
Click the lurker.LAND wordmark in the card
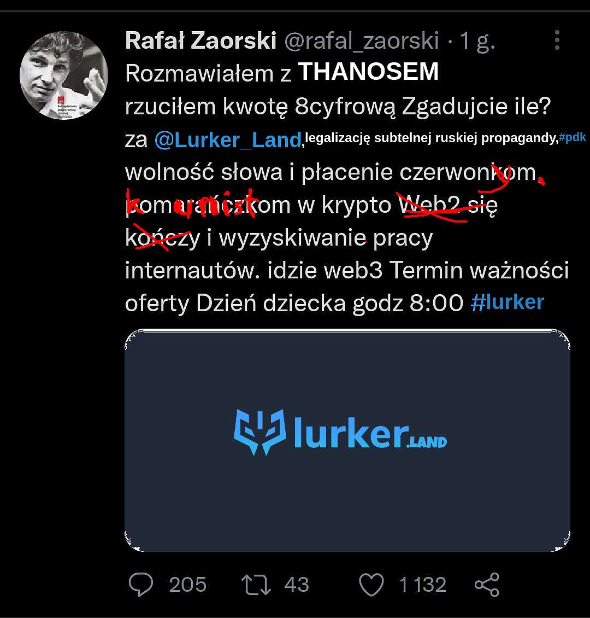pos(370,433)
